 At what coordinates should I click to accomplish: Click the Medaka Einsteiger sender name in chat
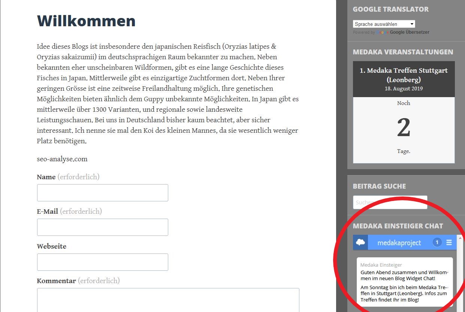tap(381, 265)
